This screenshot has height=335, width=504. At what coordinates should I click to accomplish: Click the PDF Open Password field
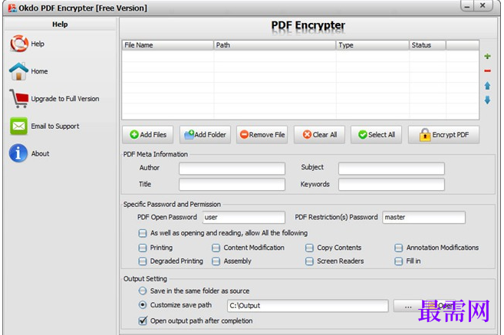244,217
